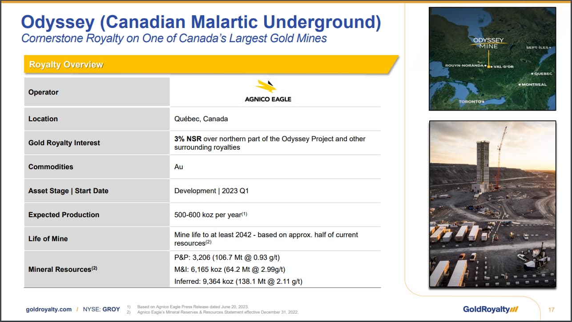Select the Au commodities value
Viewport: 572px width, 322px height.
(179, 167)
